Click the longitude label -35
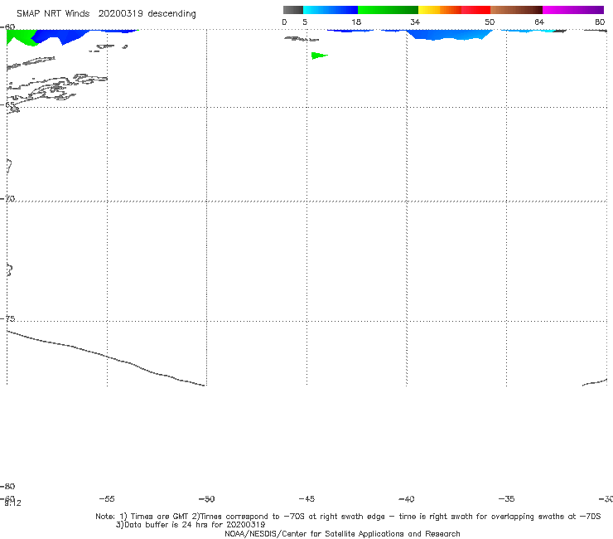The height and width of the screenshot is (539, 613). [506, 499]
